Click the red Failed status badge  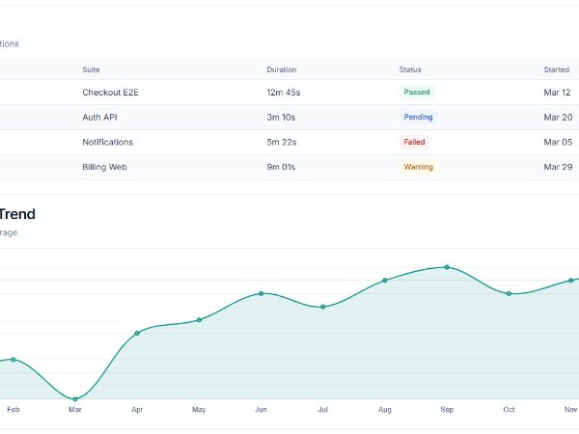(x=414, y=142)
